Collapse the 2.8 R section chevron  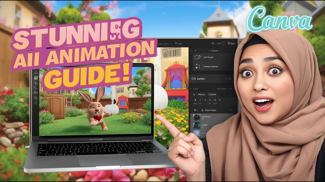(x=191, y=89)
